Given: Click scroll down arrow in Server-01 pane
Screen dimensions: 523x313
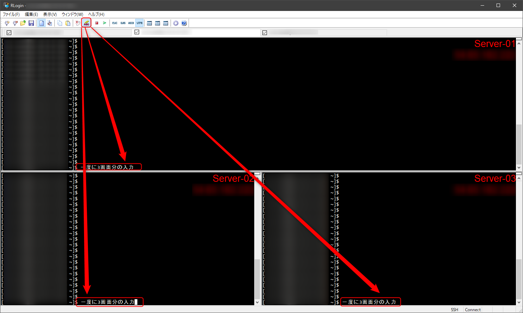Looking at the screenshot, I should point(519,167).
